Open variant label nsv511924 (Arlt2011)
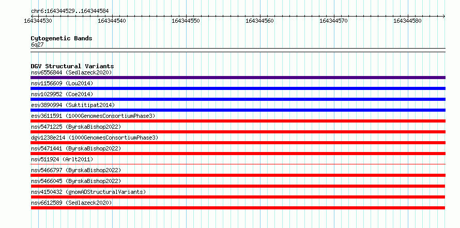The height and width of the screenshot is (228, 460). click(62, 159)
